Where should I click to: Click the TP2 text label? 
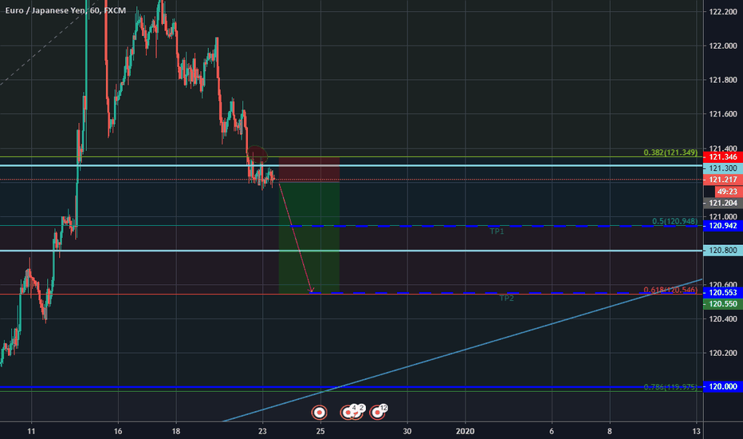[x=506, y=299]
